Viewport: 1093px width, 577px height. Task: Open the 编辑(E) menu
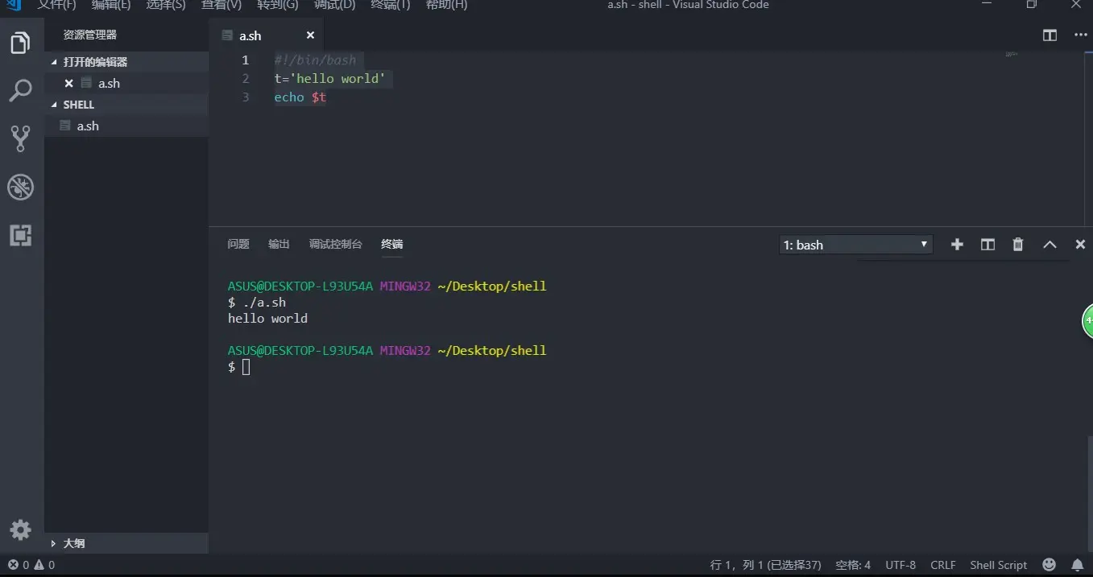click(111, 5)
